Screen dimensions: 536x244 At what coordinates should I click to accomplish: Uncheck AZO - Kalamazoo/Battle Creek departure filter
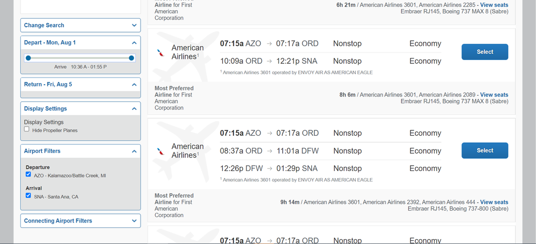(28, 174)
